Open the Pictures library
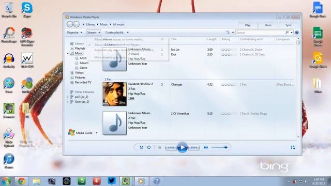Screen dimensions: 331x186 point(80,78)
